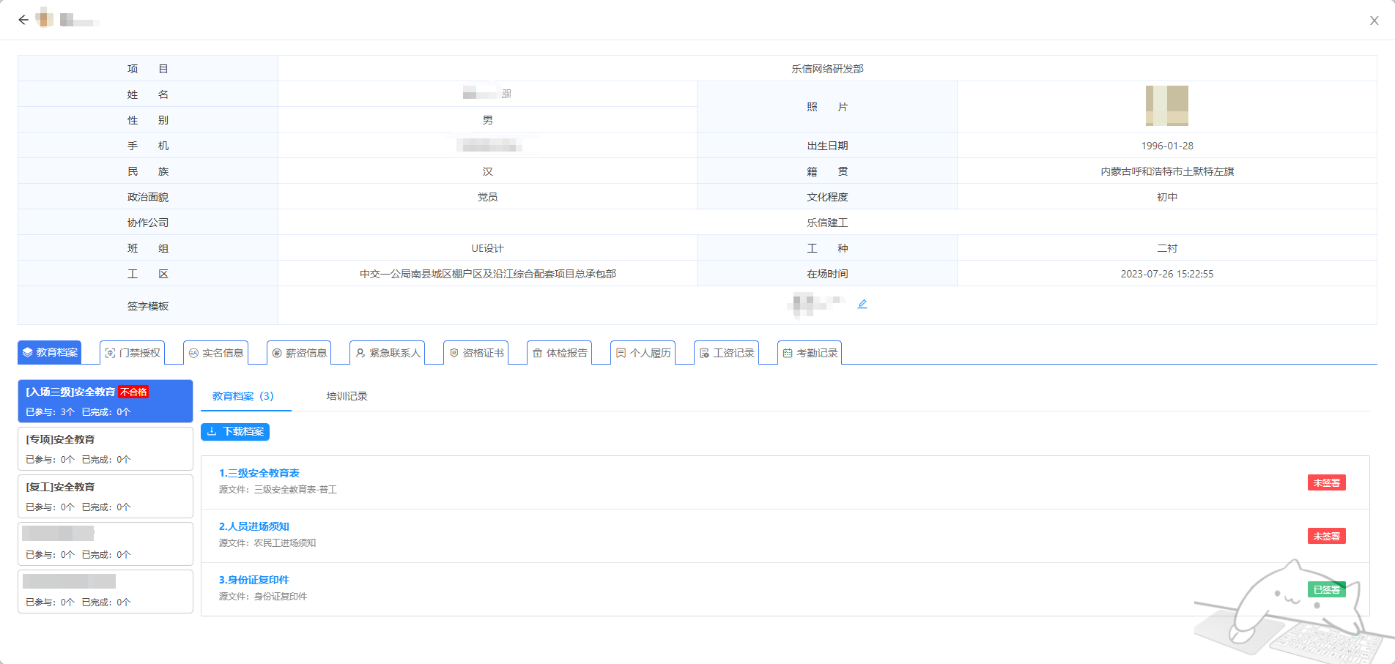The width and height of the screenshot is (1395, 664).
Task: Click the employee photo thumbnail
Action: coord(1166,106)
